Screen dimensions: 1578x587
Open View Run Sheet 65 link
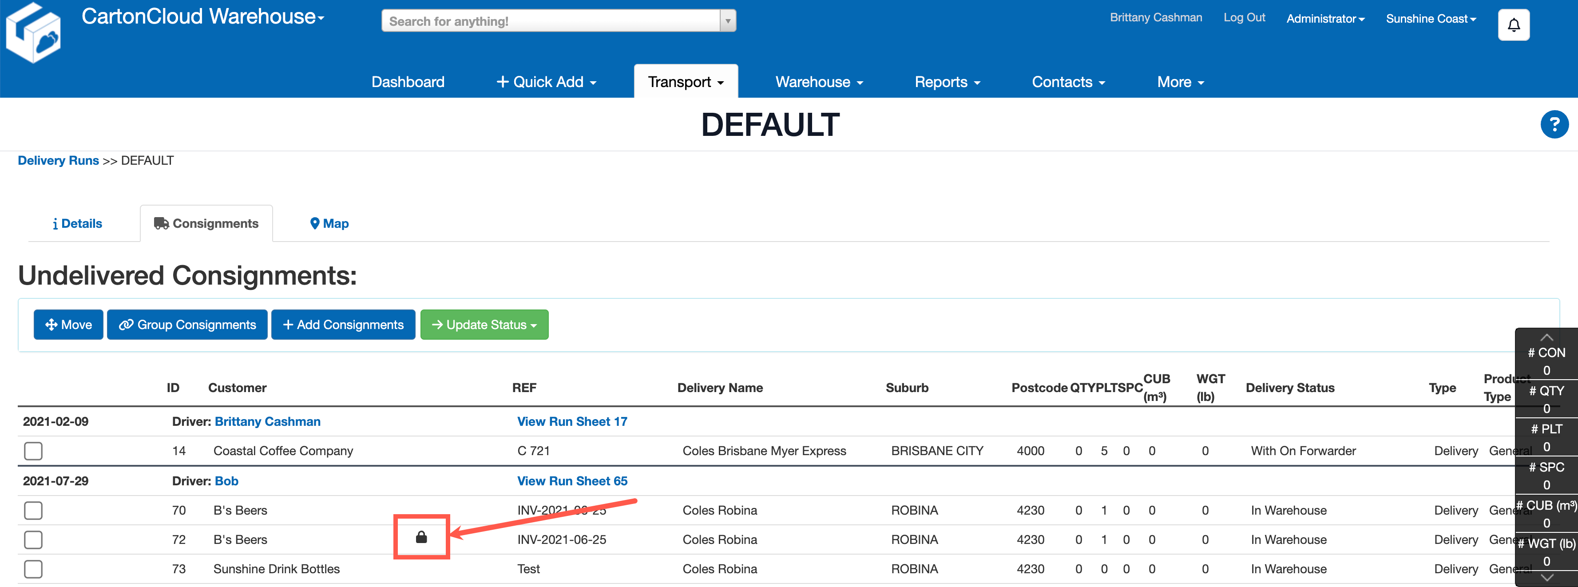coord(571,481)
